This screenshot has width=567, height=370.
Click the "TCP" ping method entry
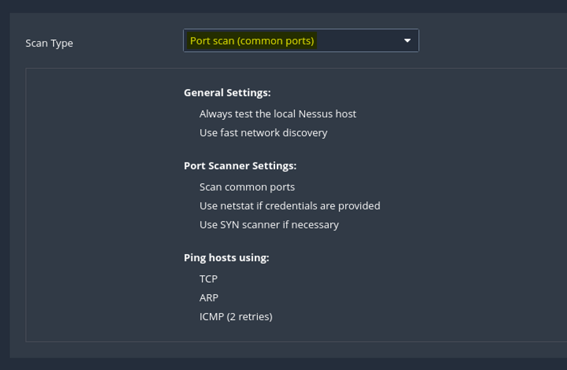208,279
